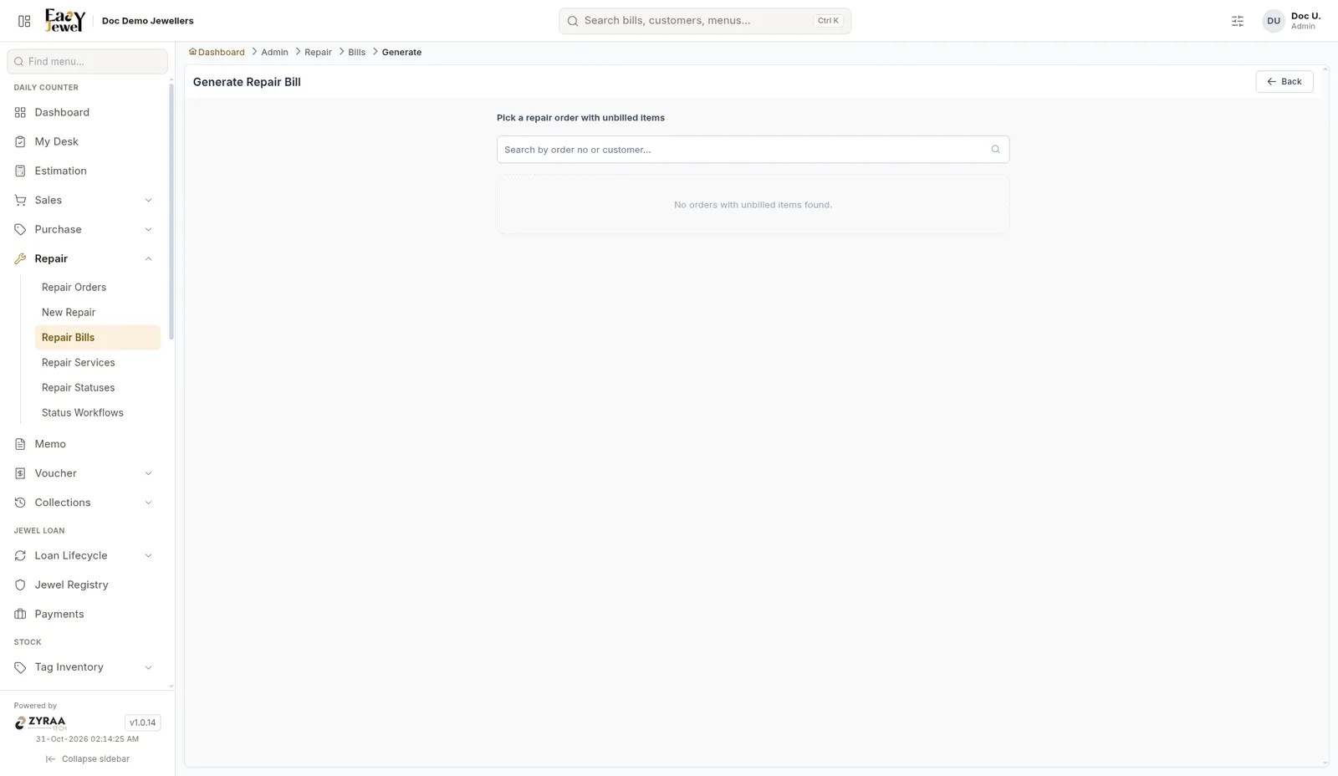Click the Memo document icon
Viewport: 1338px width, 776px height.
20,444
